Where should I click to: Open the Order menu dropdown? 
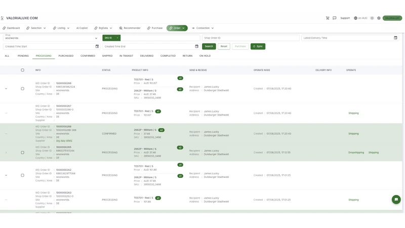tap(177, 28)
